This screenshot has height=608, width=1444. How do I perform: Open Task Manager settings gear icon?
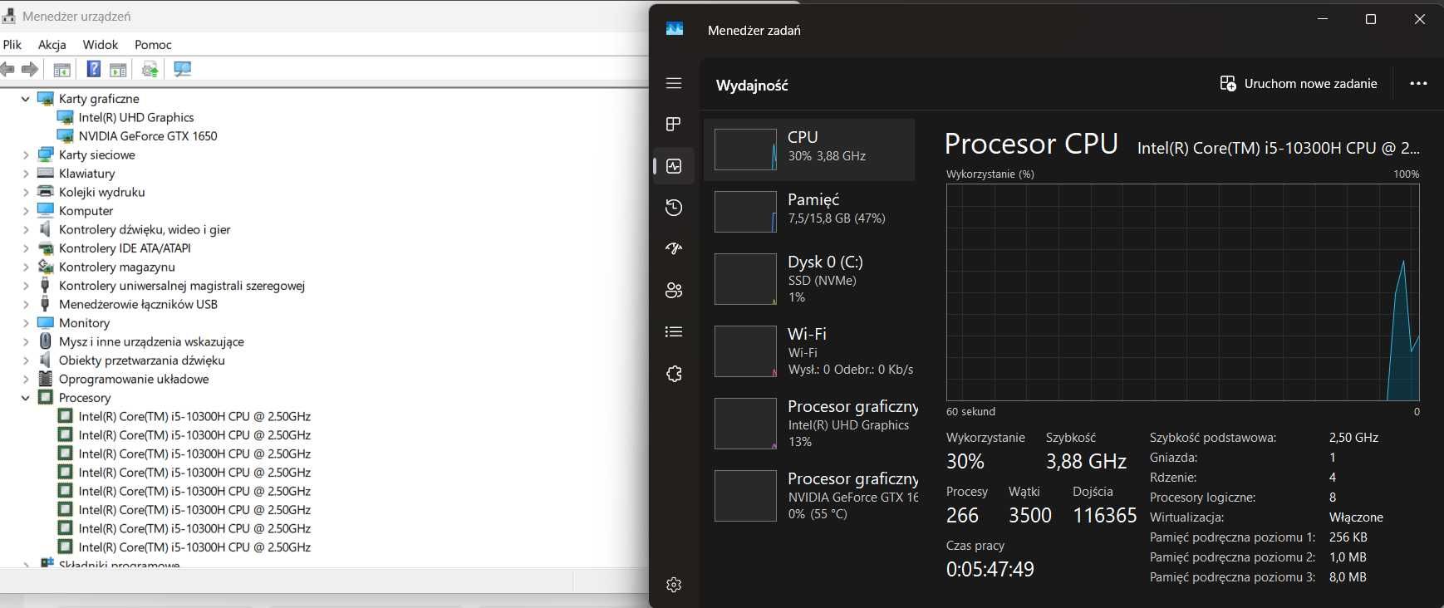click(674, 585)
